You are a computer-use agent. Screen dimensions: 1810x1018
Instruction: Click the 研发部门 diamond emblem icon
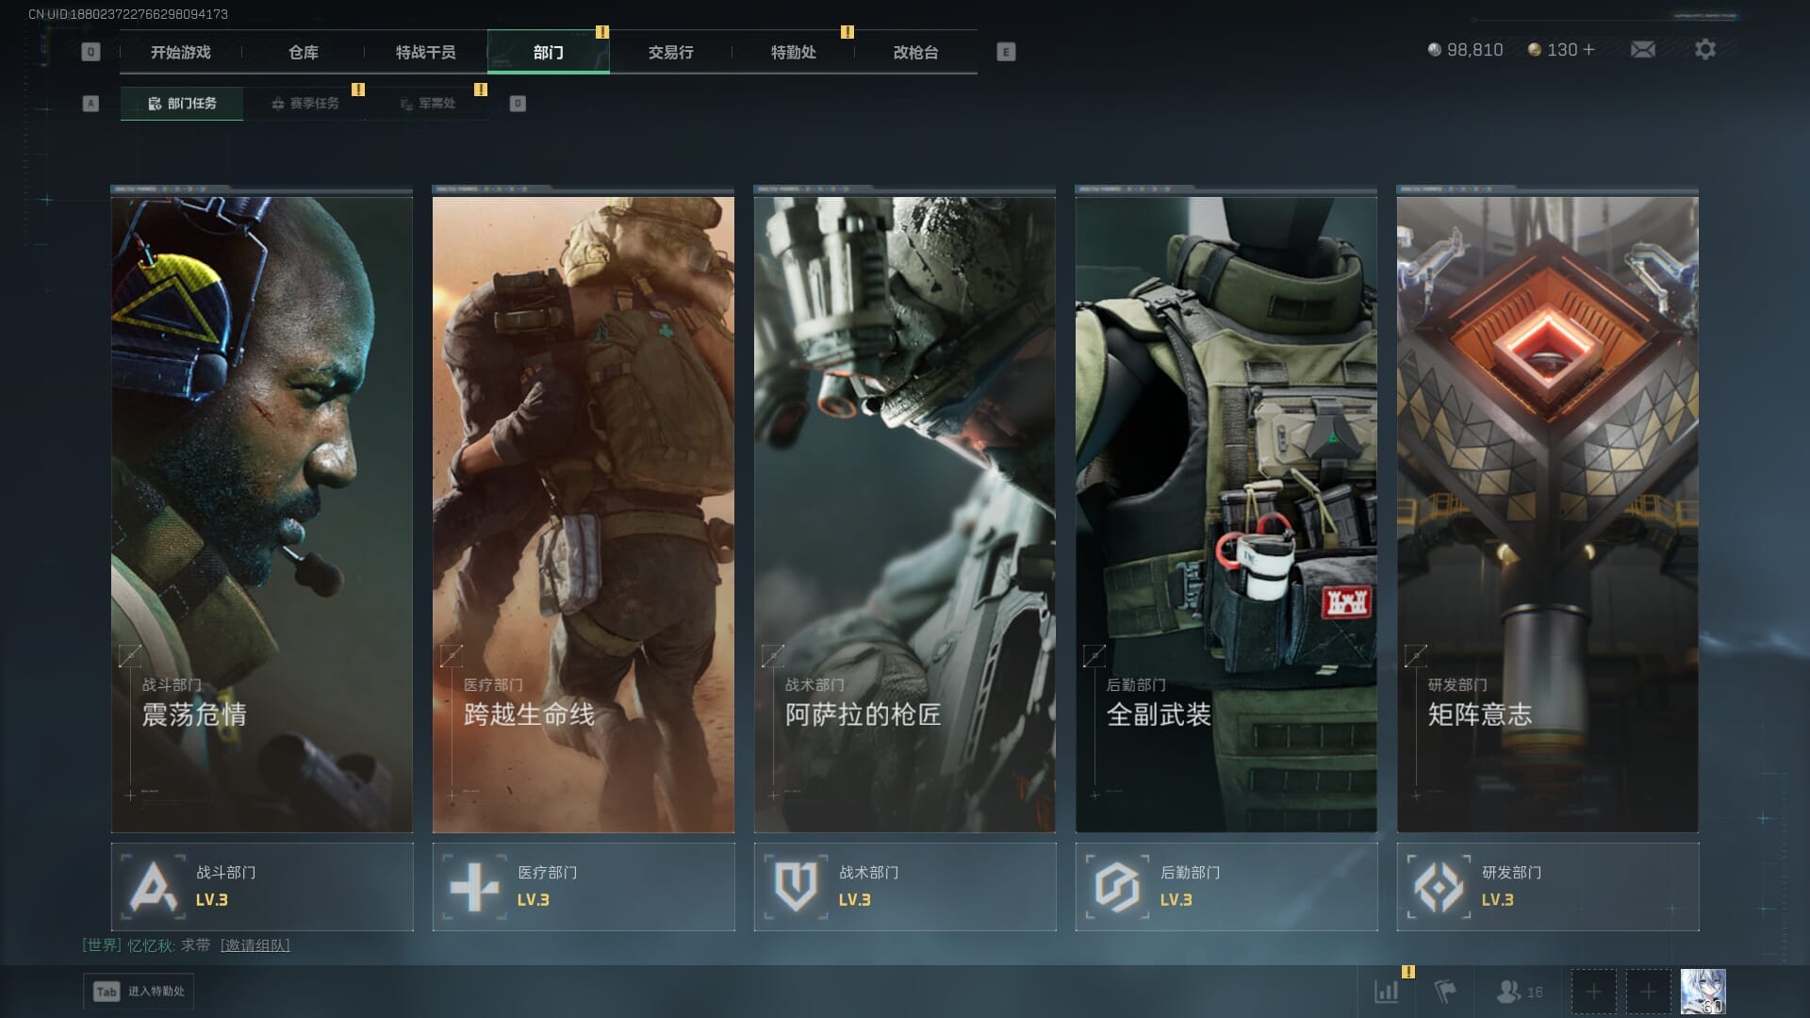(1439, 887)
